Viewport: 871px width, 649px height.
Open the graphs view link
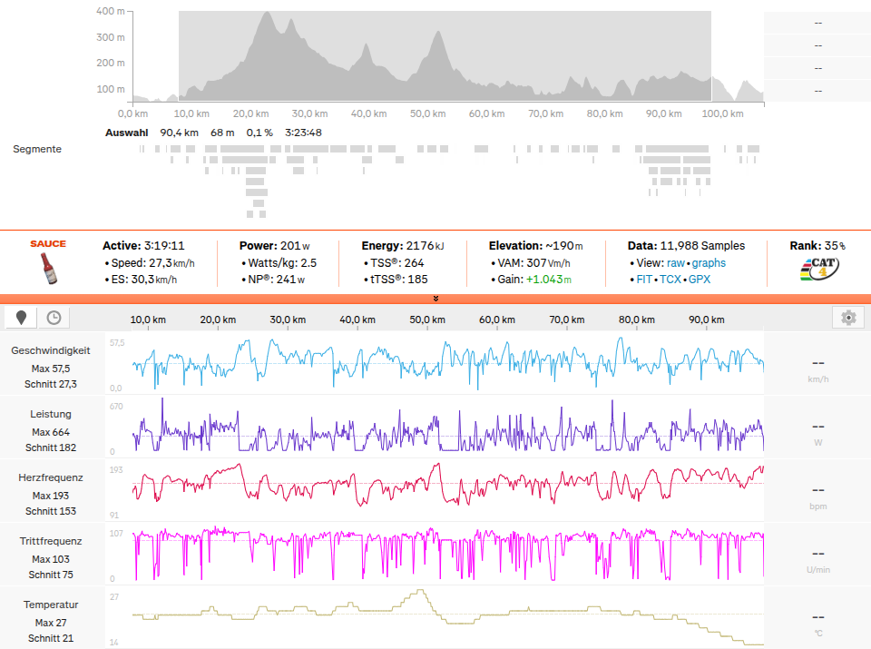[709, 263]
